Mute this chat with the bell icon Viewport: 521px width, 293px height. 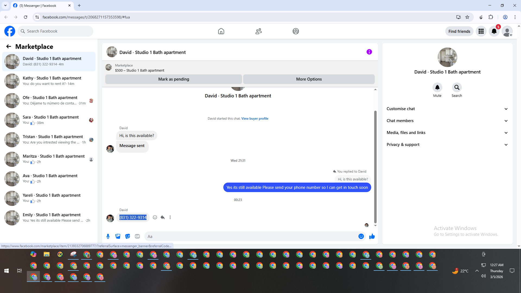(x=437, y=87)
